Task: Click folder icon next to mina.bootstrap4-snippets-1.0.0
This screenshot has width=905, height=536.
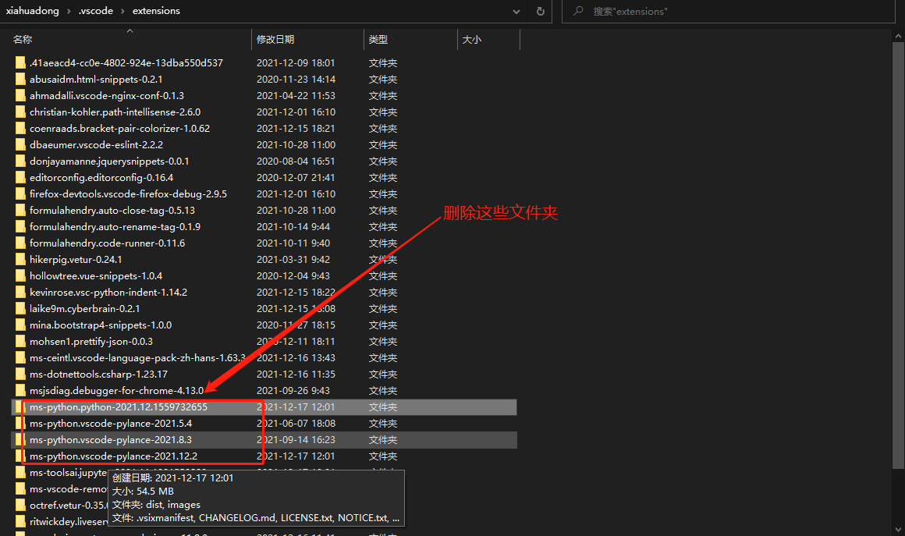Action: point(20,325)
